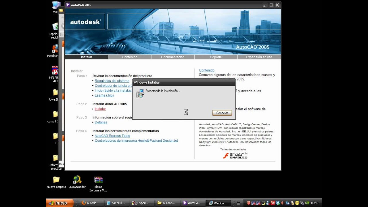This screenshot has height=207, width=368.
Task: Open the Eltima Software desktop archive
Action: (98, 184)
